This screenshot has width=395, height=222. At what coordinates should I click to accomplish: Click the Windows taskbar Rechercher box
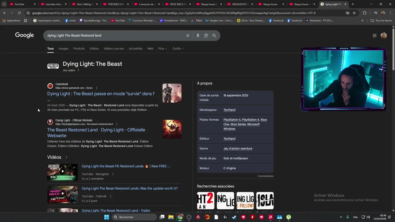134,217
